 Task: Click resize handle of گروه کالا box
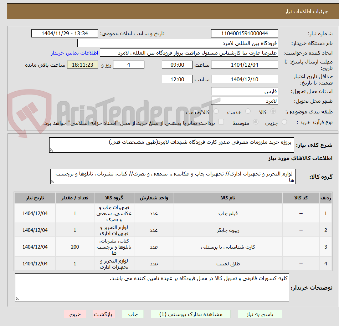tap(52, 182)
